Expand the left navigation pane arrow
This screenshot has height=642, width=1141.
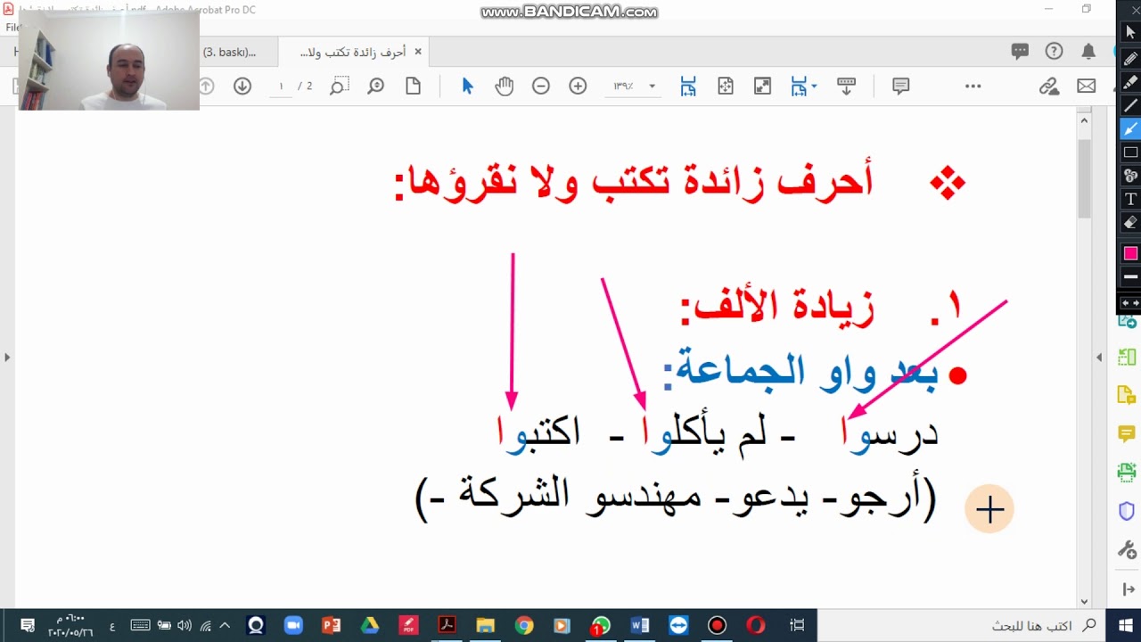click(7, 358)
